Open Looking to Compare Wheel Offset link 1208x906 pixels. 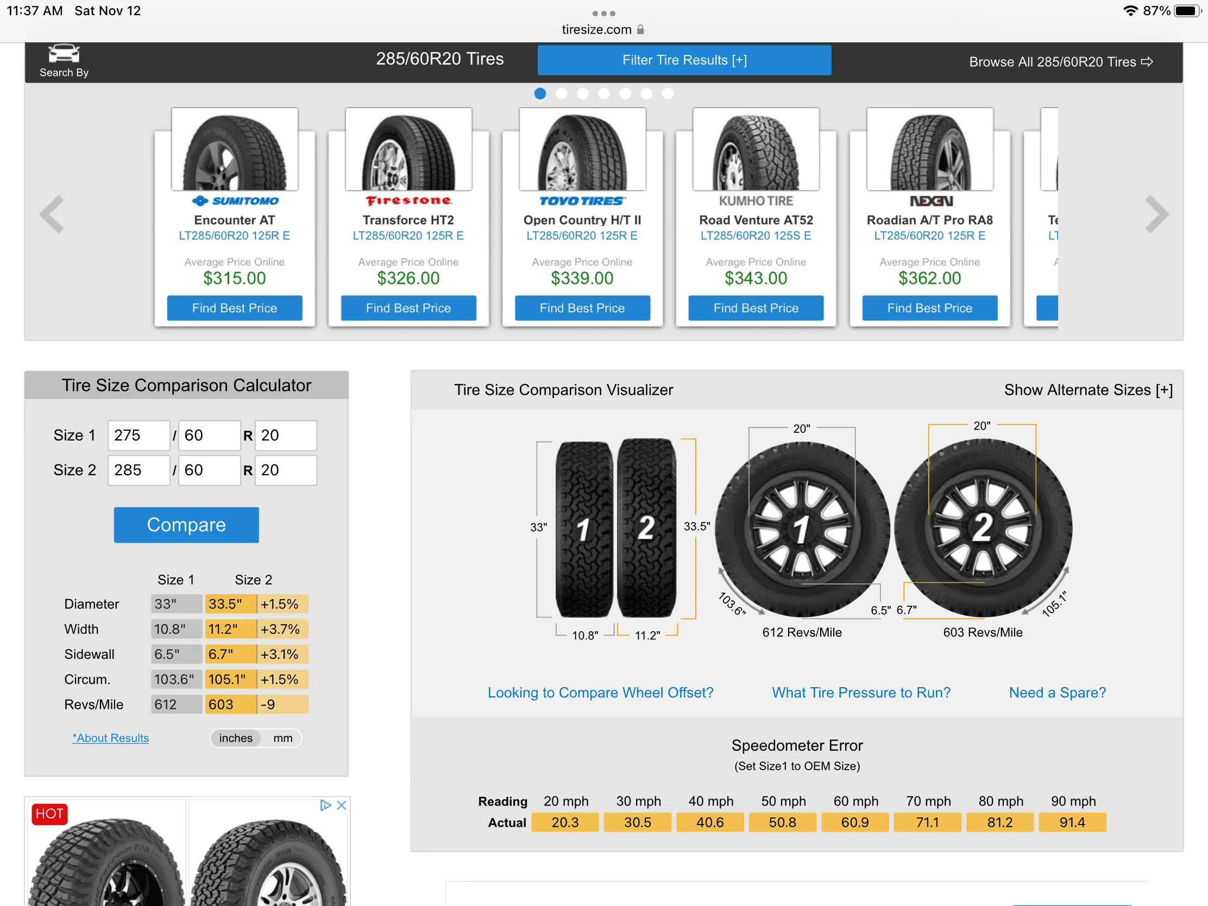(600, 693)
